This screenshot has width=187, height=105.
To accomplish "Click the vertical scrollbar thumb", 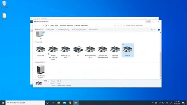I will [x=160, y=64].
